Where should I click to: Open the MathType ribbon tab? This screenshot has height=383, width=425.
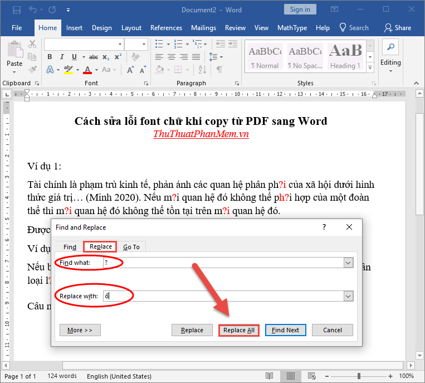click(x=292, y=28)
